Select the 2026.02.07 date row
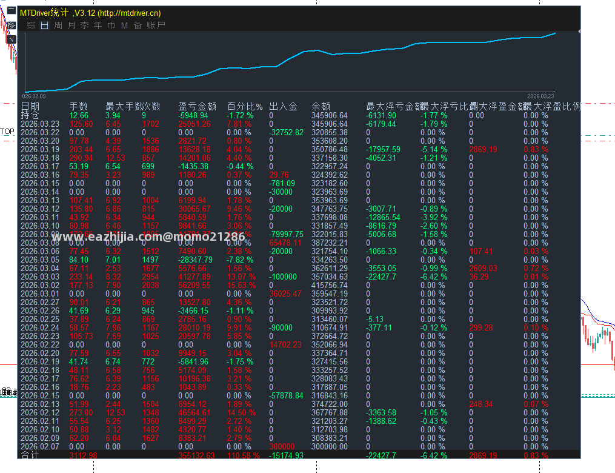This screenshot has height=473, width=615. (x=40, y=447)
